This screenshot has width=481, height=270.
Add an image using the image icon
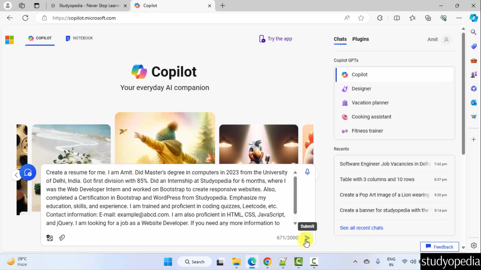(50, 238)
